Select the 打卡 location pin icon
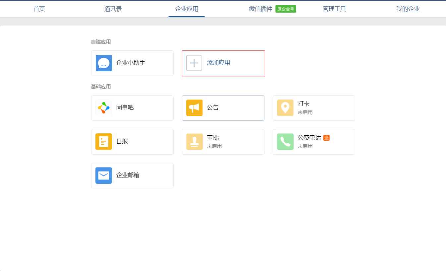446x271 pixels. click(285, 108)
